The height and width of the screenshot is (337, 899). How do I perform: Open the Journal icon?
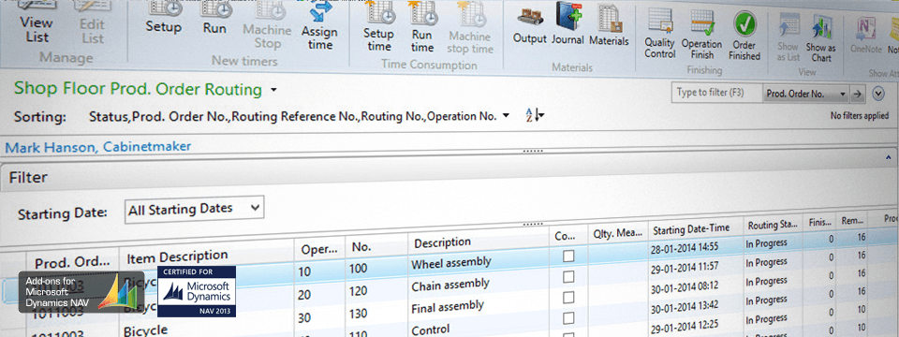567,24
